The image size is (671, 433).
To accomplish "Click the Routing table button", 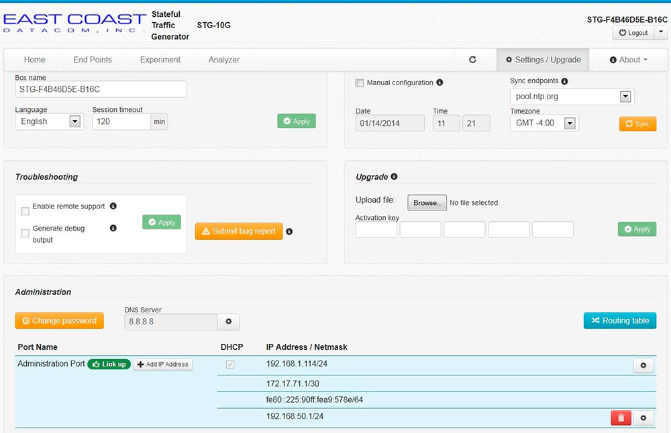I will tap(619, 320).
